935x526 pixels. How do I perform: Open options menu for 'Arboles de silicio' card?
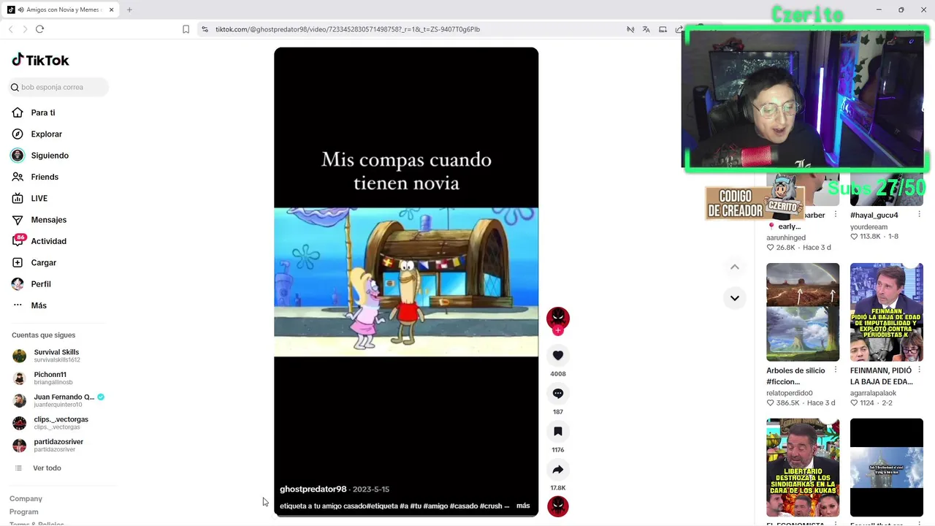click(836, 370)
